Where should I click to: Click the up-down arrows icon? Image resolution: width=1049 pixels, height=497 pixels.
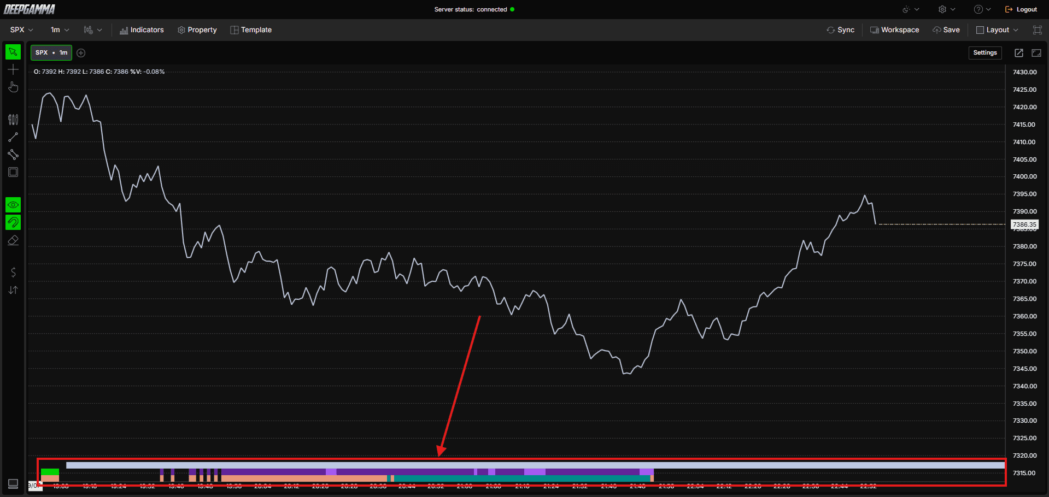(13, 290)
